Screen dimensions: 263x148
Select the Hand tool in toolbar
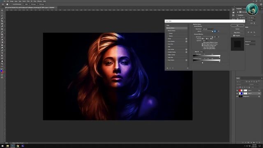pyautogui.click(x=2, y=61)
